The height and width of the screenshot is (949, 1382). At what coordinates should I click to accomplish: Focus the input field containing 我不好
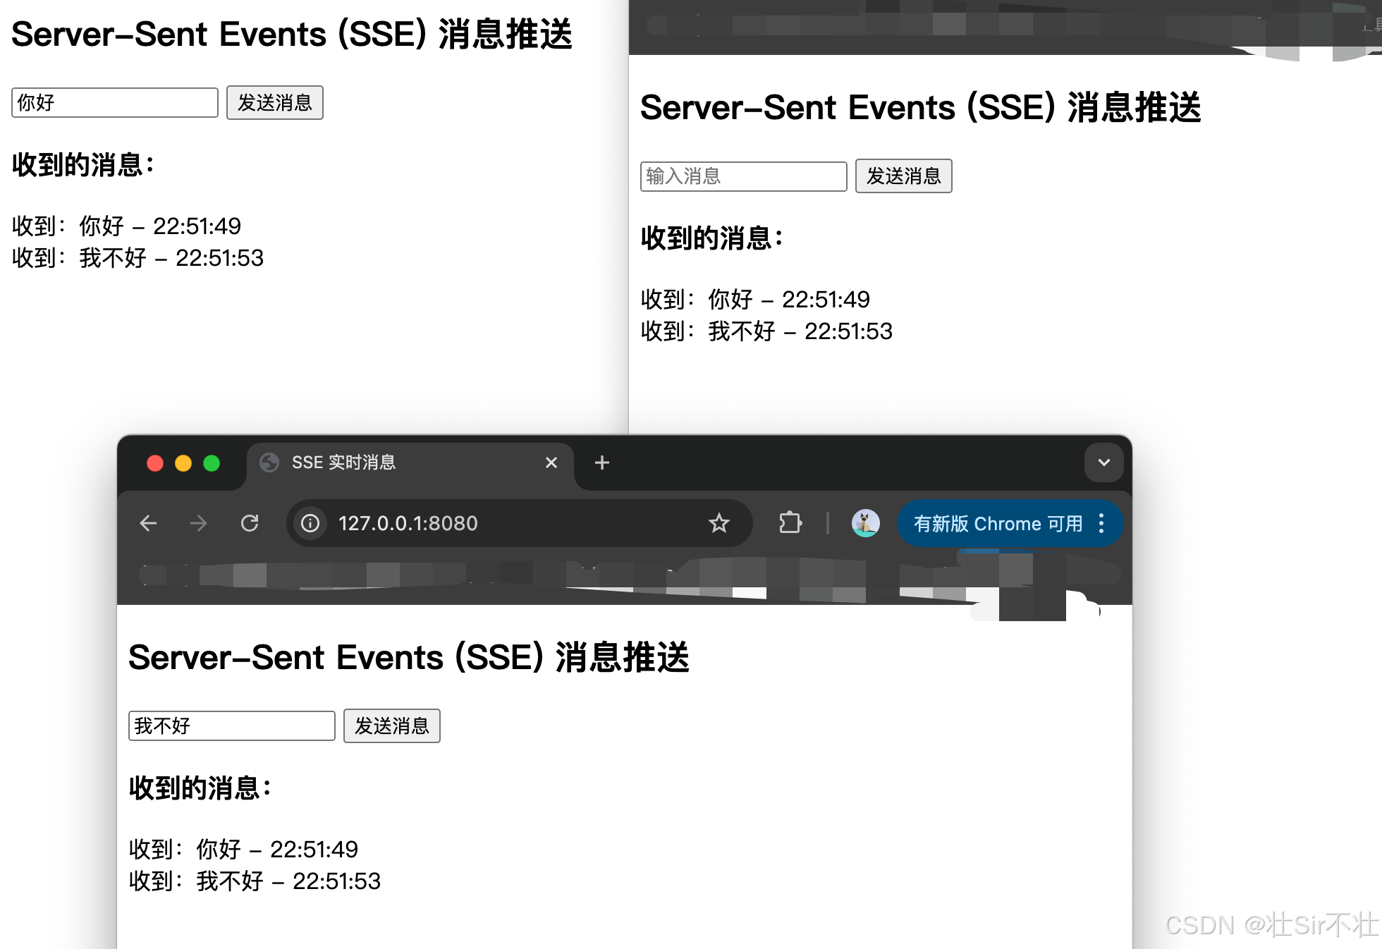(231, 725)
